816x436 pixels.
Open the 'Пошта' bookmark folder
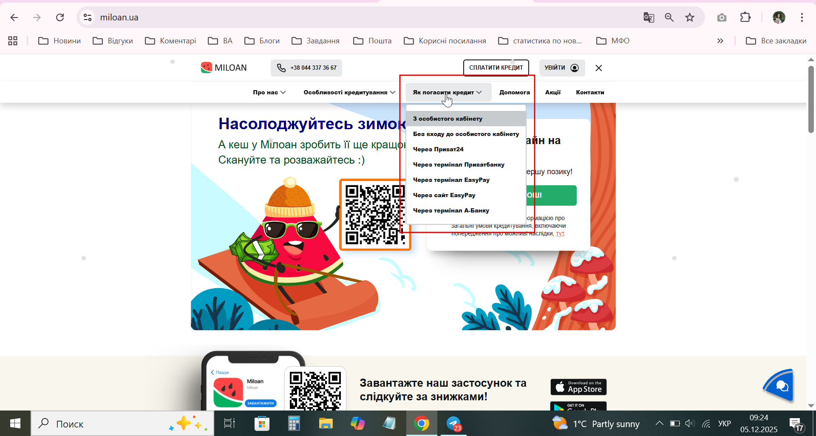(372, 41)
